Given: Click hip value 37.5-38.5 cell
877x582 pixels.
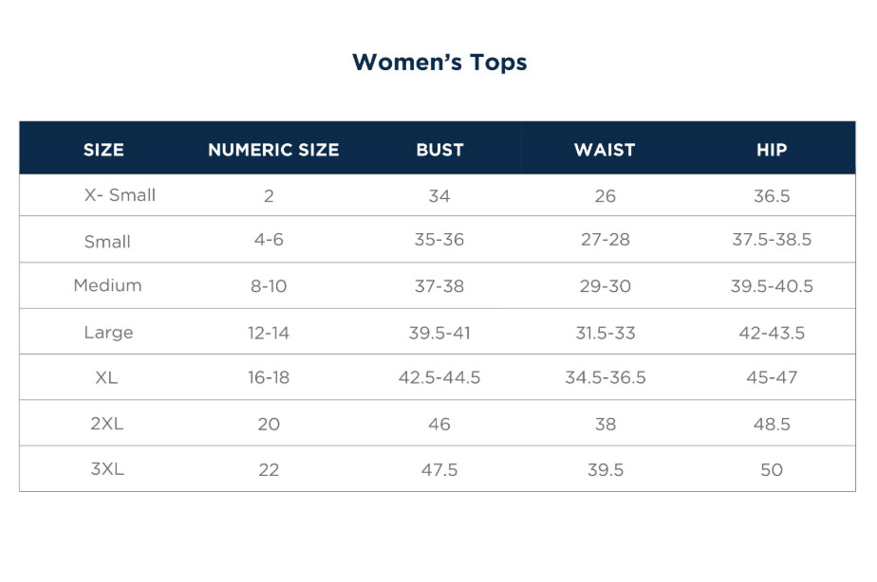Looking at the screenshot, I should 772,240.
